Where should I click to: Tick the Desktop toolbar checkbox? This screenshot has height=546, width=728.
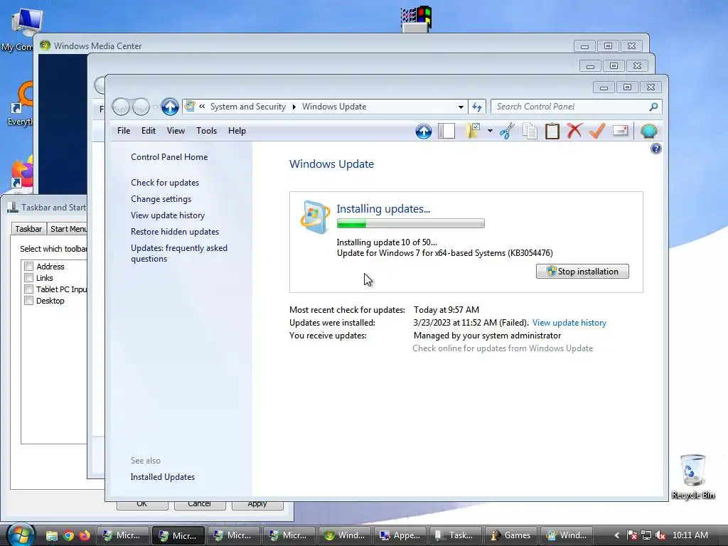point(28,301)
